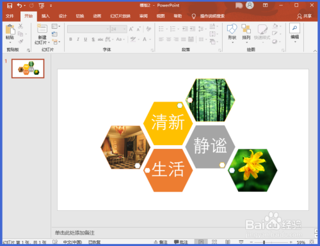This screenshot has width=320, height=246.
Task: Click the Reset slide icon
Action: point(54,34)
